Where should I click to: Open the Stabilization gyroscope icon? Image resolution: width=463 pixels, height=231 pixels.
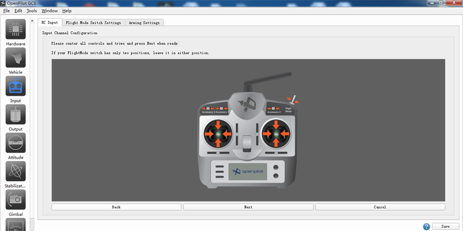(16, 171)
